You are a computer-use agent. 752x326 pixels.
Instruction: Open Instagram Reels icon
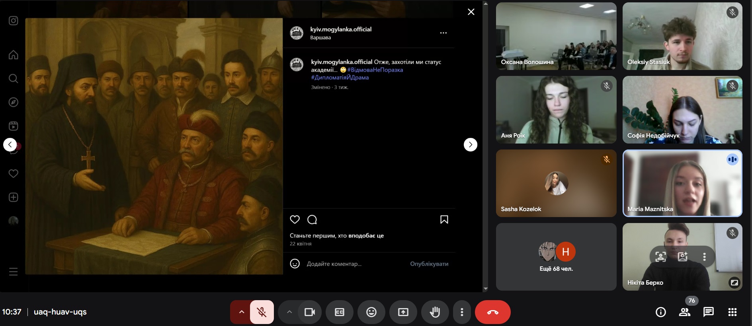(13, 126)
